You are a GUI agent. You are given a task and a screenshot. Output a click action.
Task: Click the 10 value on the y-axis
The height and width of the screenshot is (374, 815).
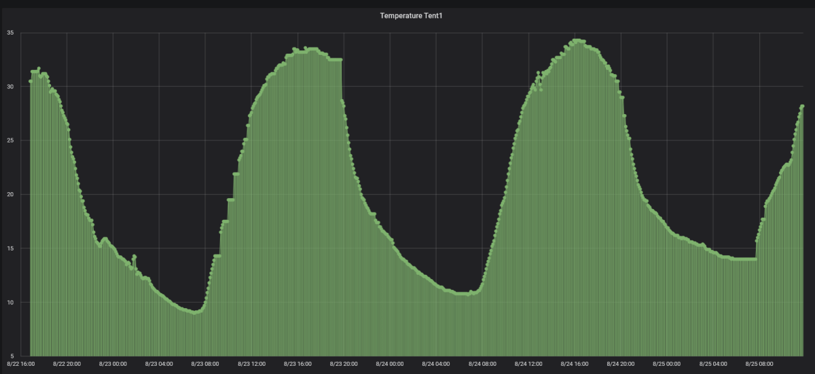pyautogui.click(x=10, y=302)
